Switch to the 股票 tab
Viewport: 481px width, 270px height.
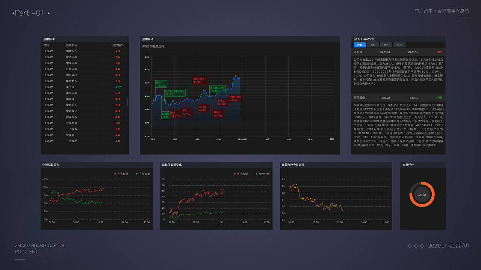tap(360, 45)
